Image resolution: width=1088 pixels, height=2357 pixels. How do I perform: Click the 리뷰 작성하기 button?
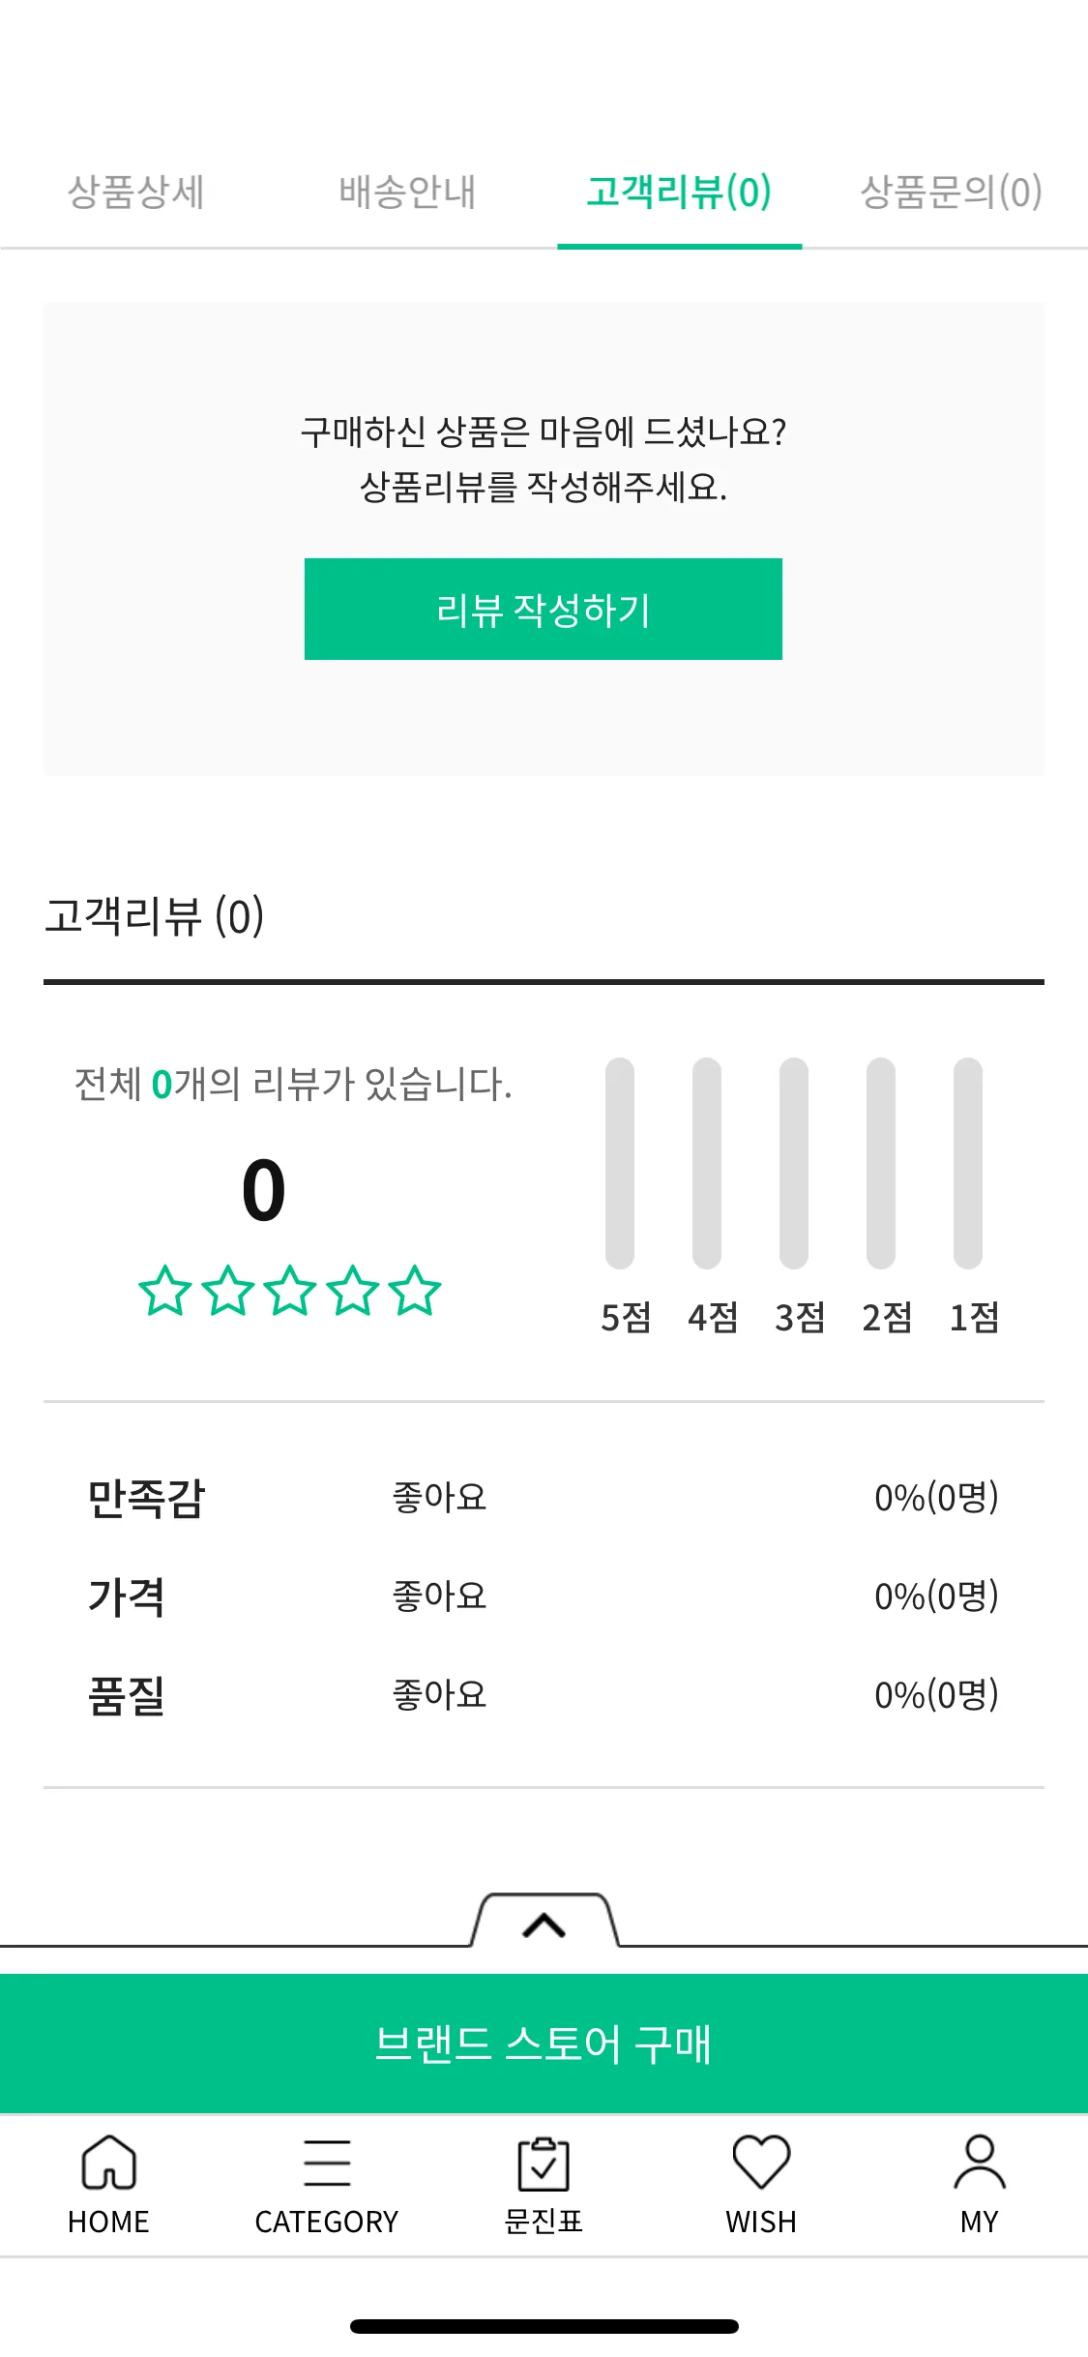click(x=544, y=609)
